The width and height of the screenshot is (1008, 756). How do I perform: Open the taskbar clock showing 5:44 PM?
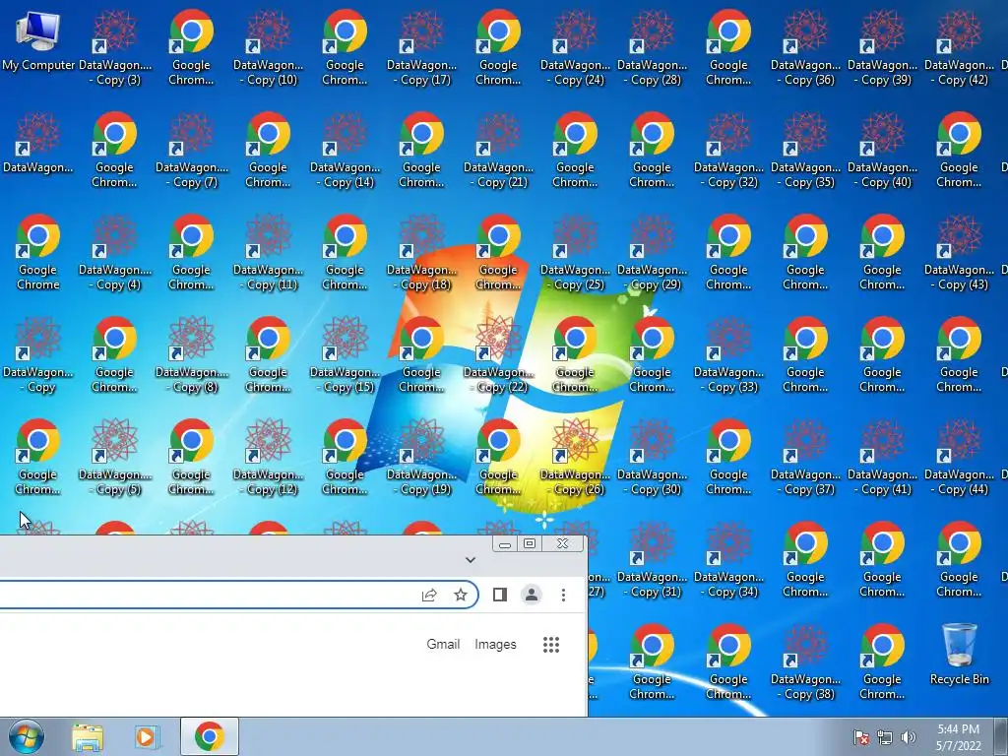click(x=958, y=737)
